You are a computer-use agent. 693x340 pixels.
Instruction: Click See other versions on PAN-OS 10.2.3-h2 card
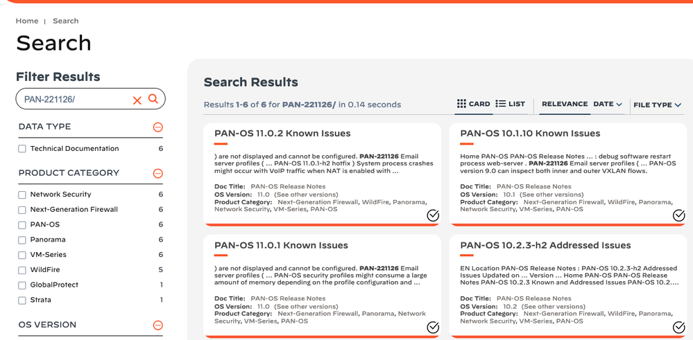pos(554,307)
